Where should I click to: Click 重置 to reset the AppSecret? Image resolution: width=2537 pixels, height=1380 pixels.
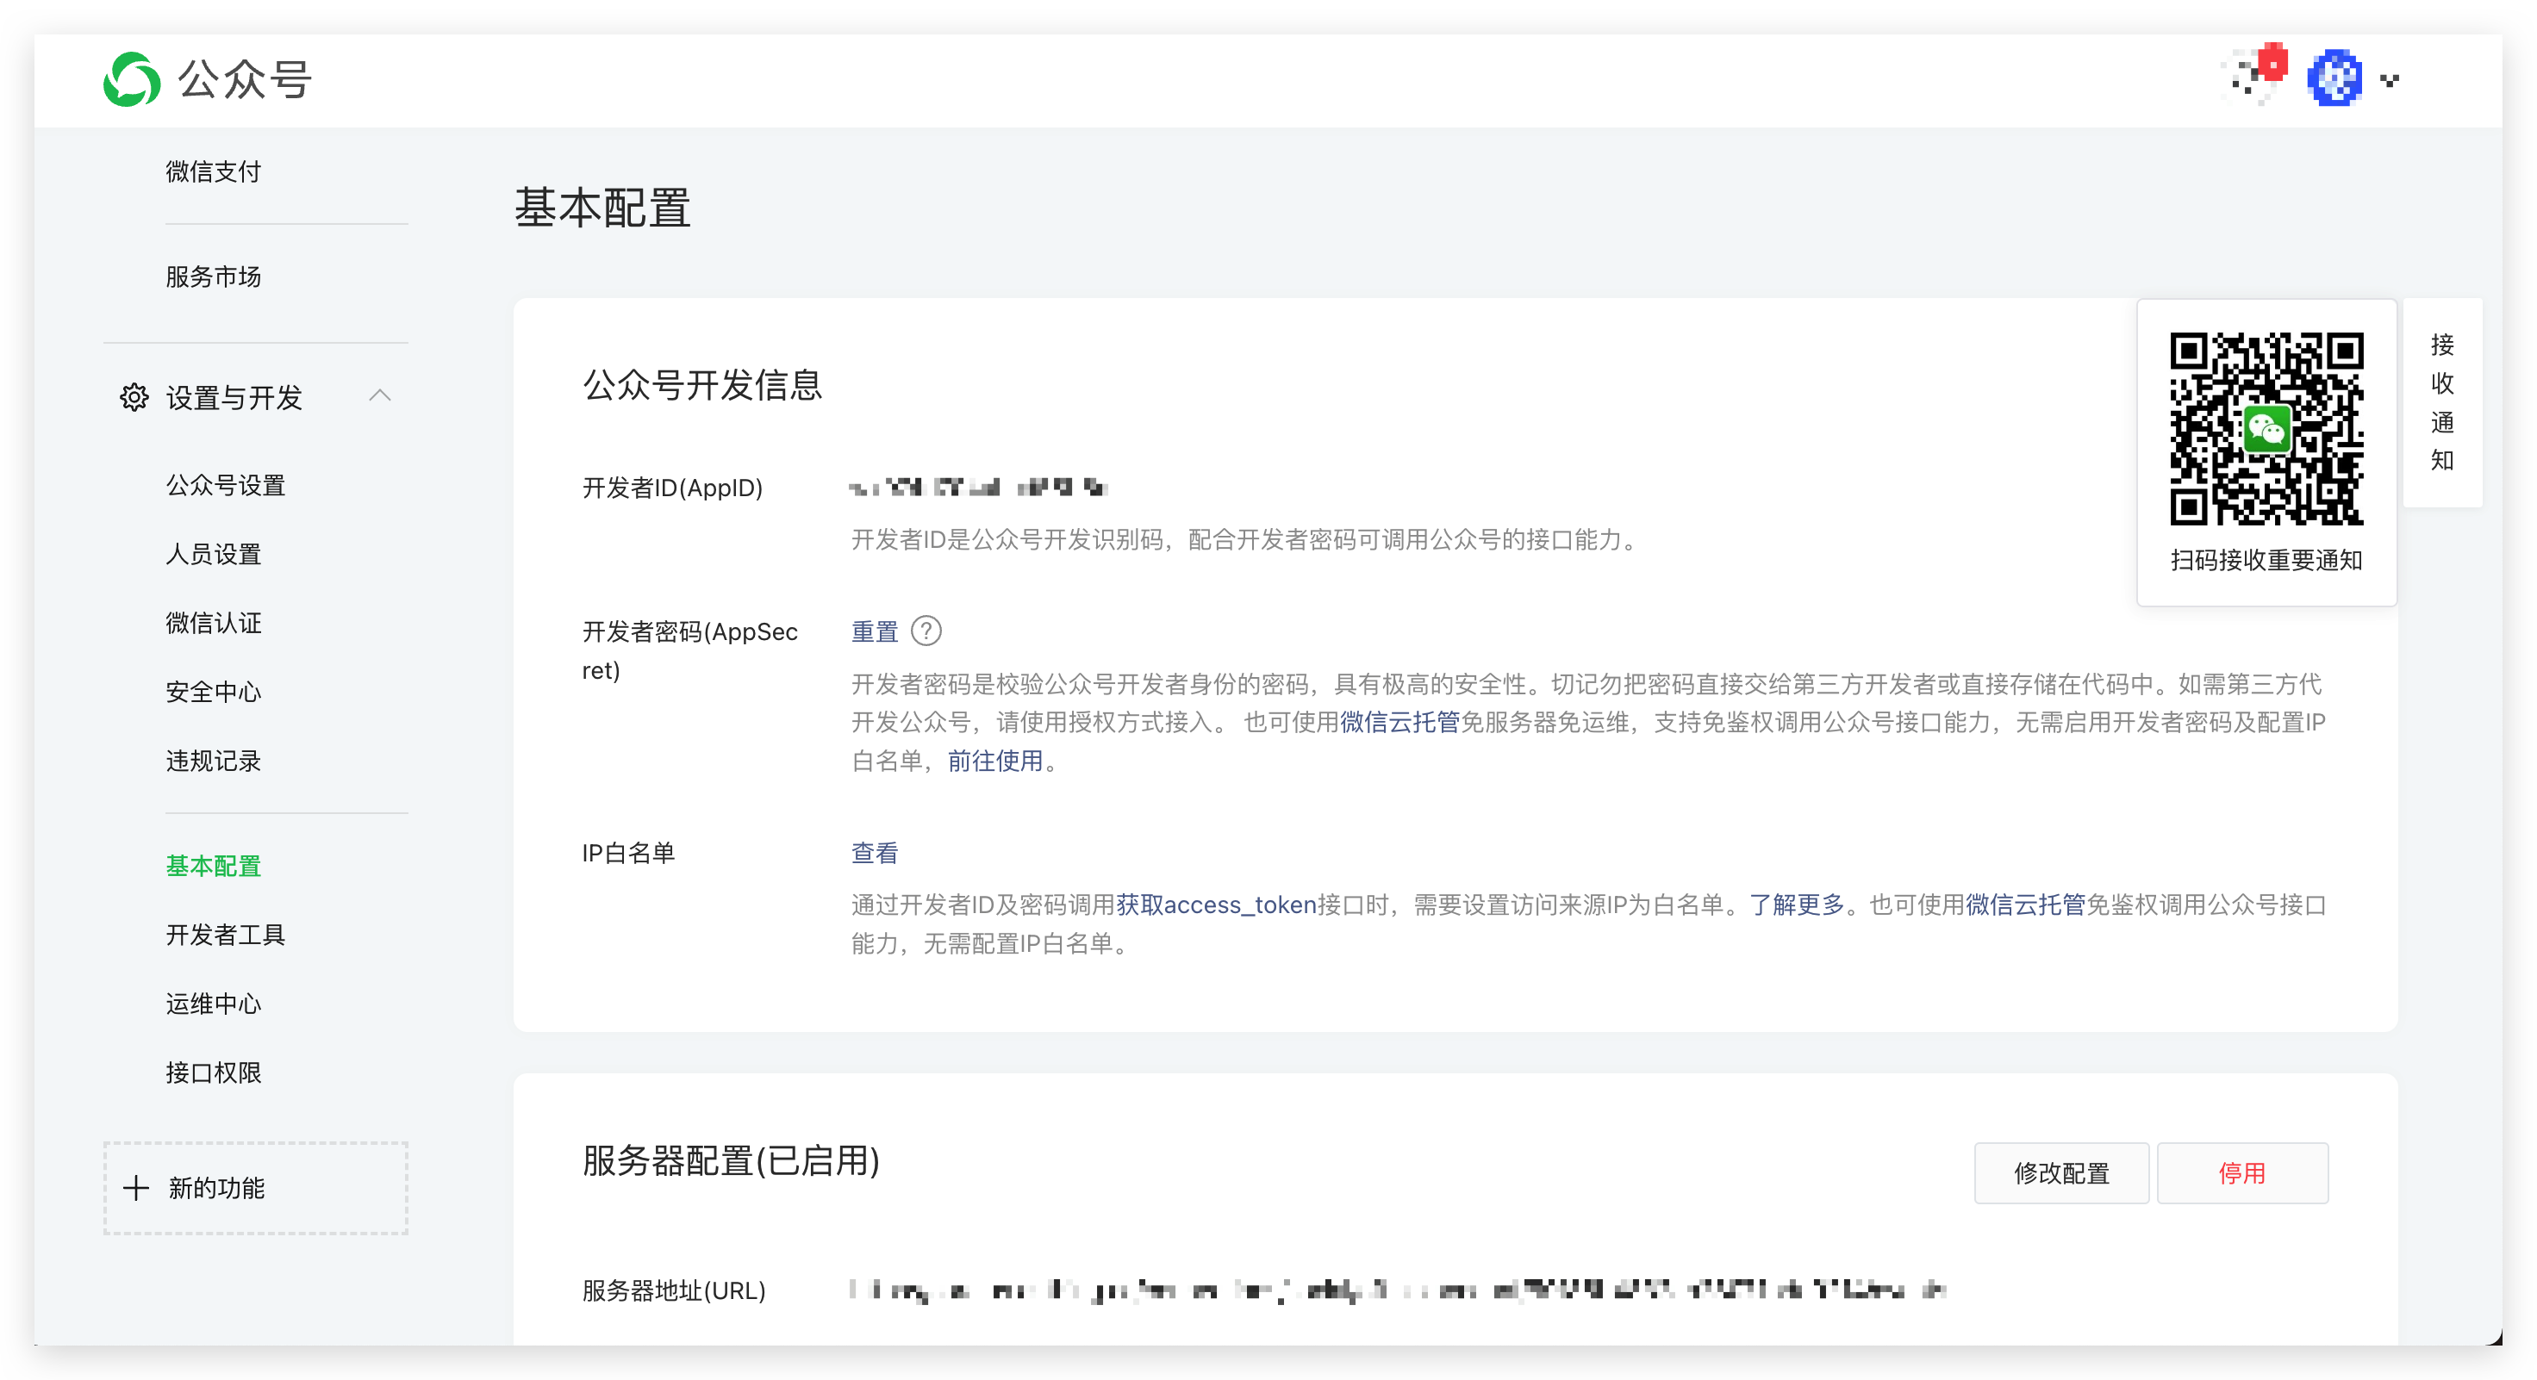[874, 631]
